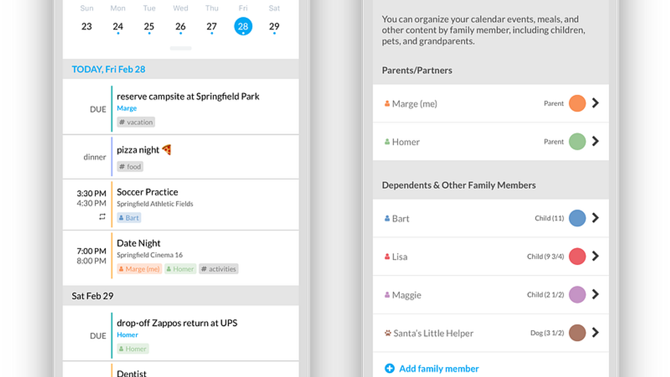The height and width of the screenshot is (377, 670).
Task: Tap purple person icon beside Maggie
Action: pos(387,295)
